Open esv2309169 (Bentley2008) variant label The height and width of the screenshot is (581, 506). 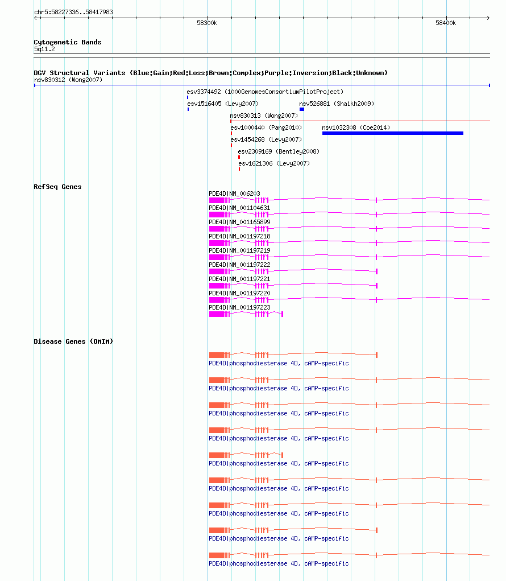tap(279, 151)
